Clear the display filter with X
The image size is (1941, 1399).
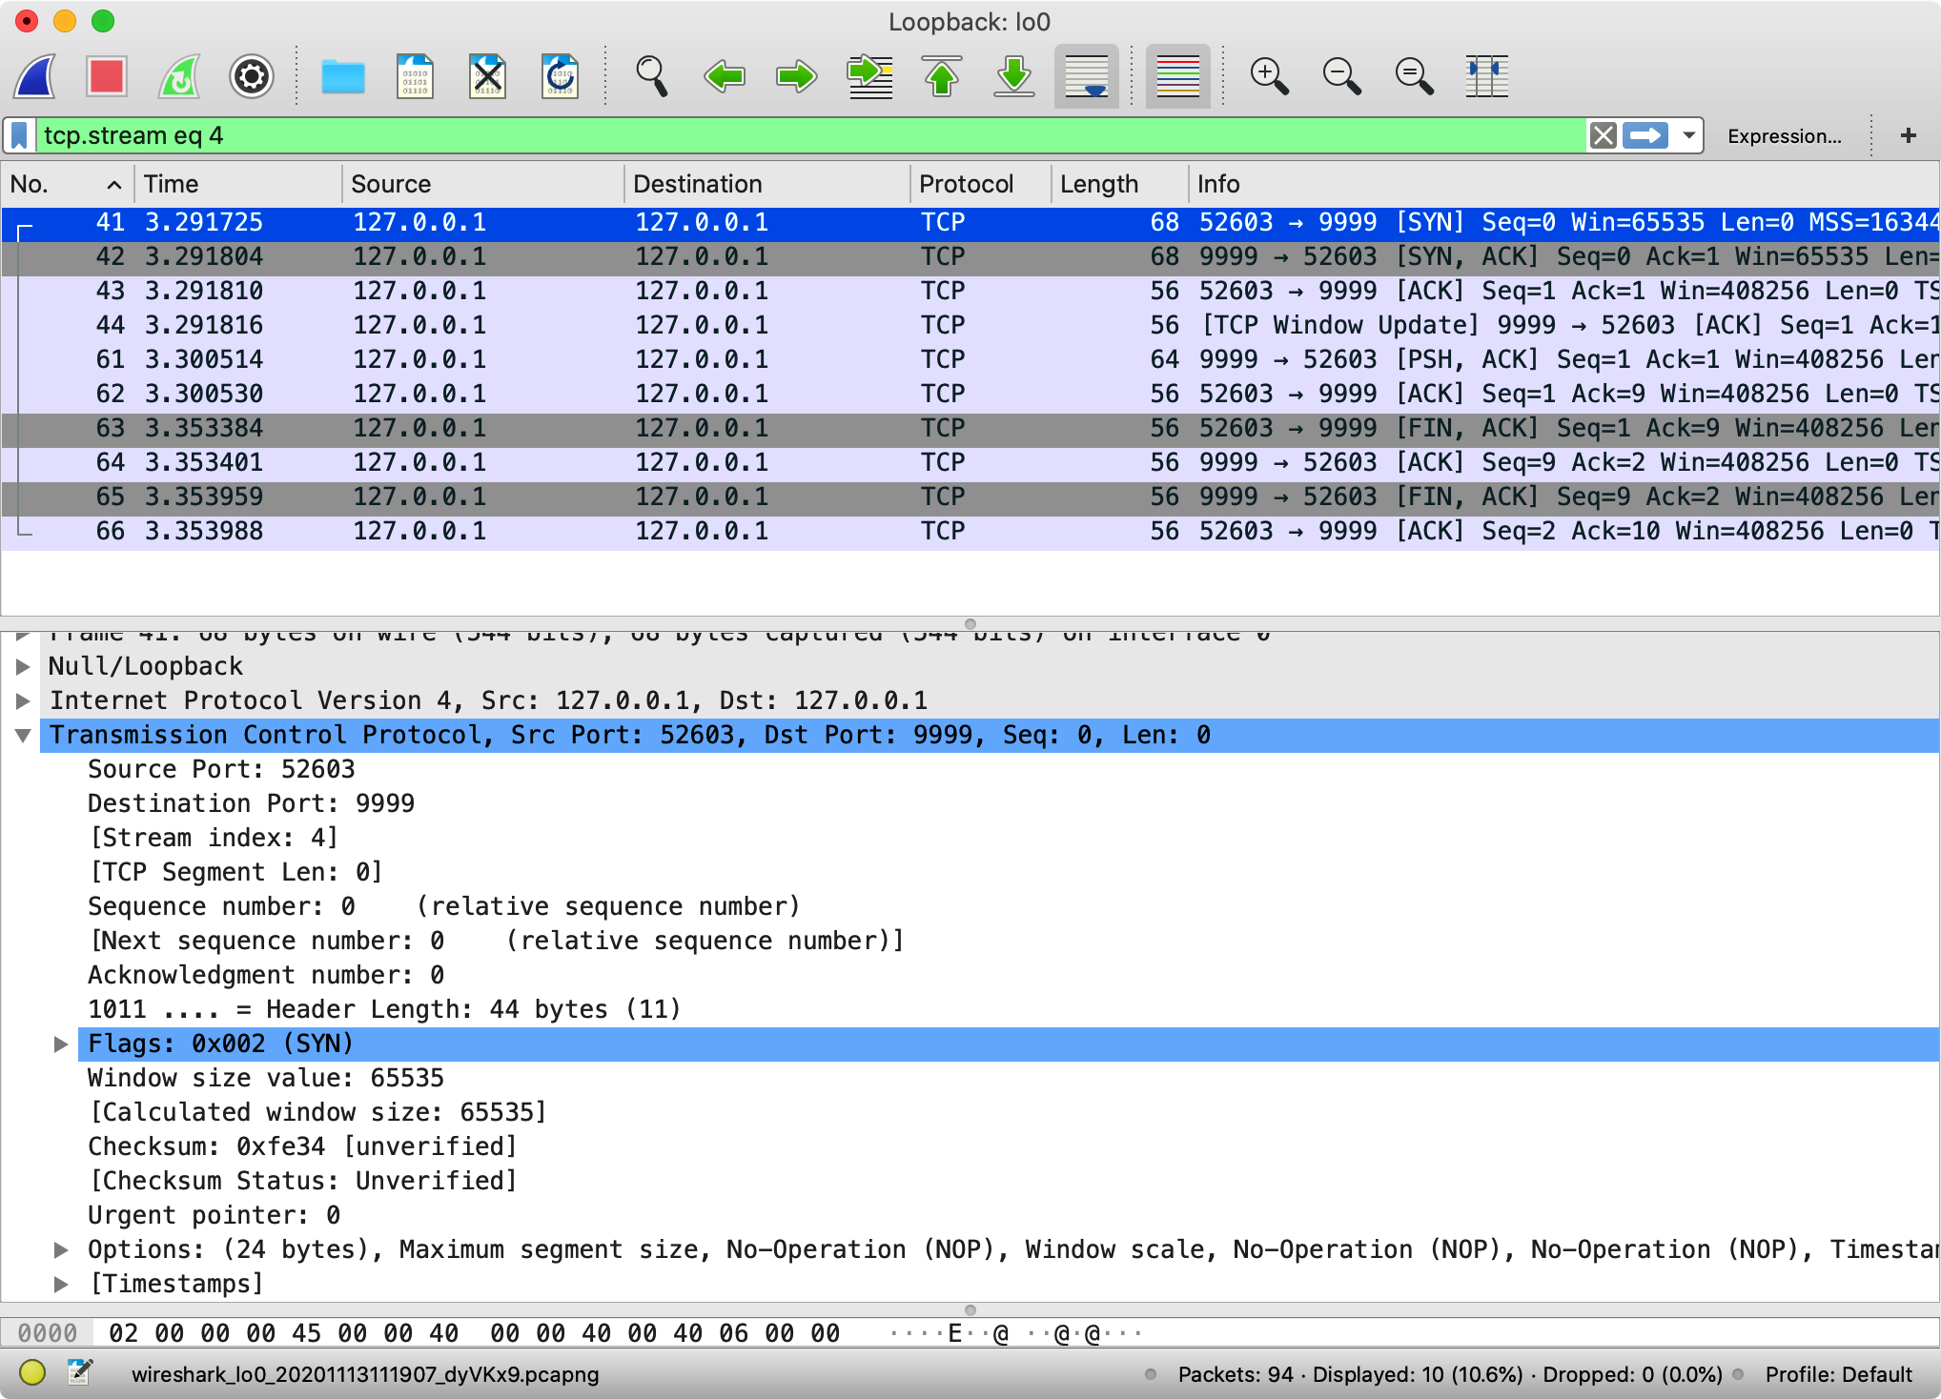[x=1604, y=135]
